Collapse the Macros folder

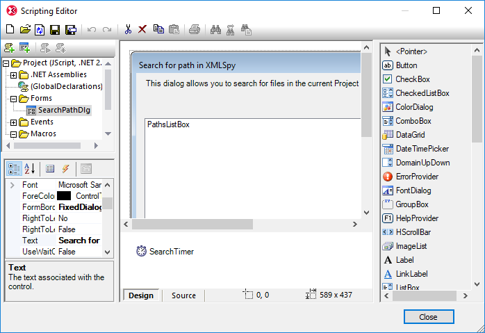[13, 135]
